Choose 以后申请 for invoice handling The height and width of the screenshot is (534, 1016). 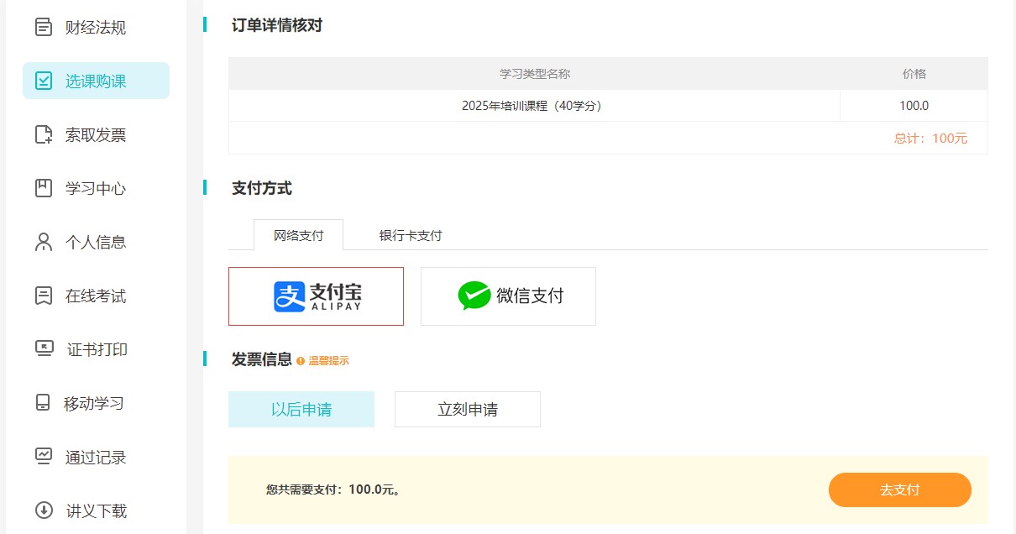click(x=301, y=409)
